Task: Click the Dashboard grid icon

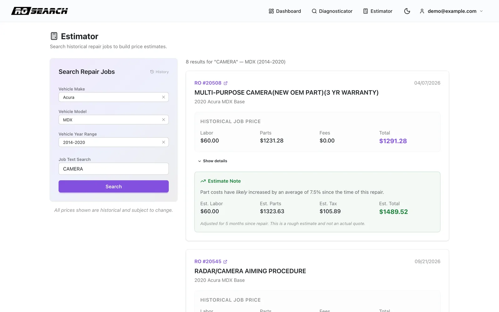Action: click(x=271, y=11)
